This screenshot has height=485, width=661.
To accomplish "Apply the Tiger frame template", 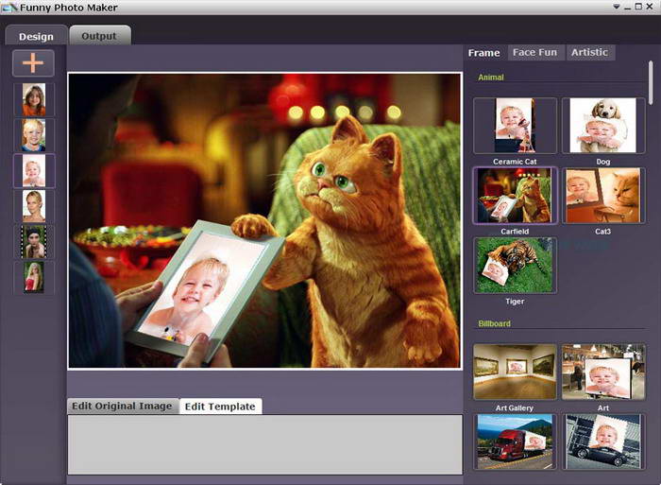I will tap(515, 265).
